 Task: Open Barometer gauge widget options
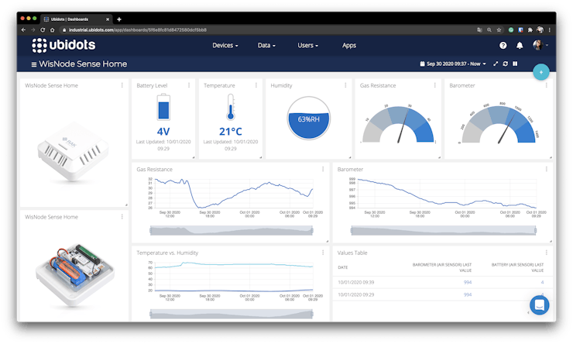point(547,85)
